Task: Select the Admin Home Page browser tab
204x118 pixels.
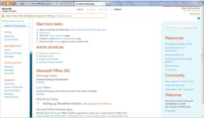Action: [90, 4]
